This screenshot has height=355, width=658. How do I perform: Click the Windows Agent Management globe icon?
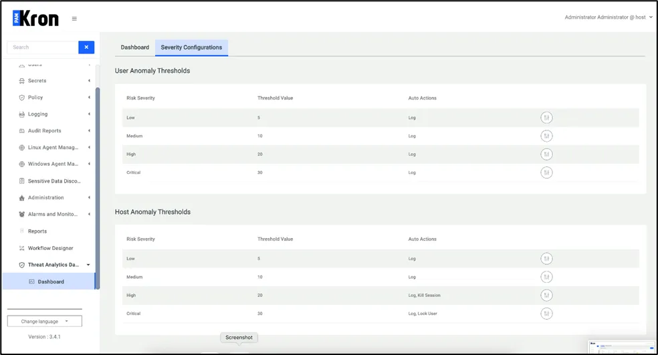(x=22, y=164)
